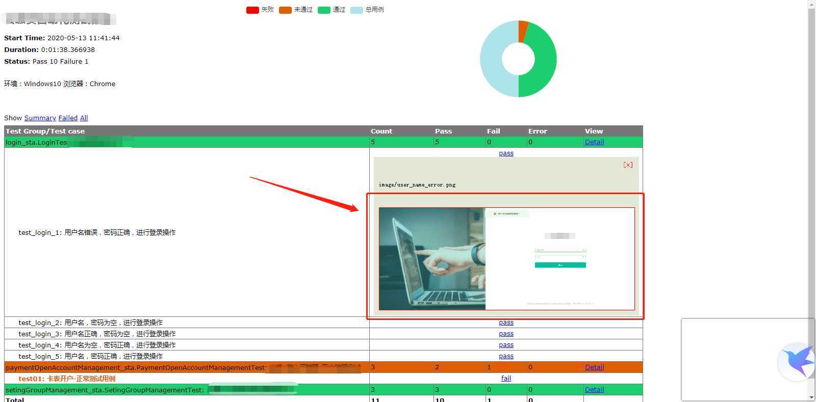
Task: Toggle the green 通过 legend swatch
Action: pyautogui.click(x=324, y=10)
